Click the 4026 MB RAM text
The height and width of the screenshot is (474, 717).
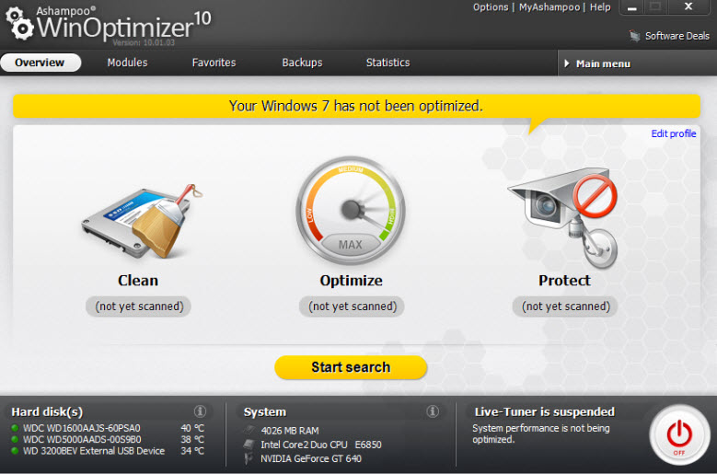pyautogui.click(x=290, y=431)
